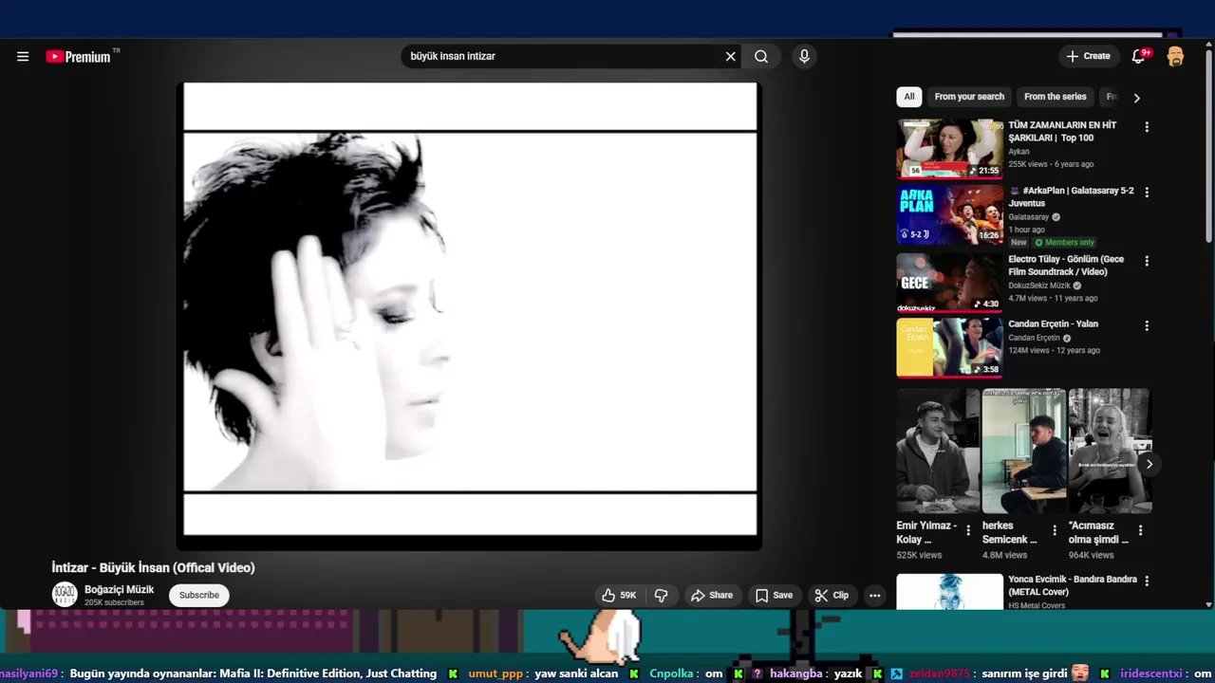Open the notifications bell
The image size is (1215, 683).
click(1139, 56)
